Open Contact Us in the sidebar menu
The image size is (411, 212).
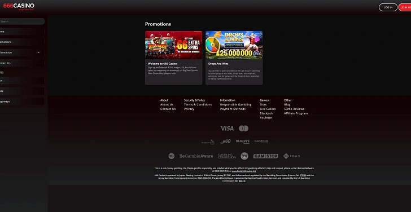point(22,63)
